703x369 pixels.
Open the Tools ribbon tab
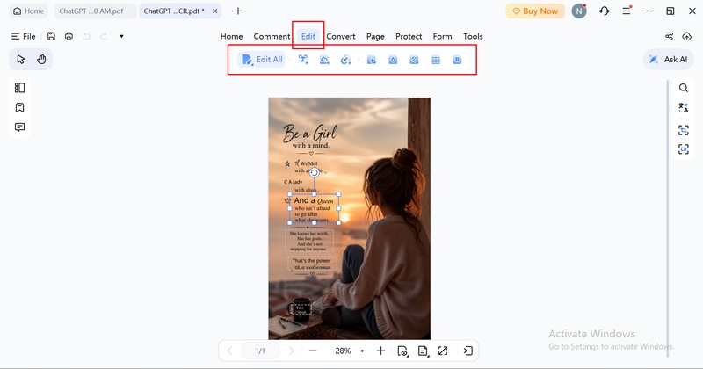[x=473, y=36]
